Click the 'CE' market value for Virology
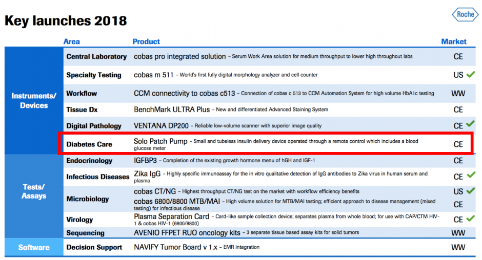482x260 pixels. pos(458,220)
